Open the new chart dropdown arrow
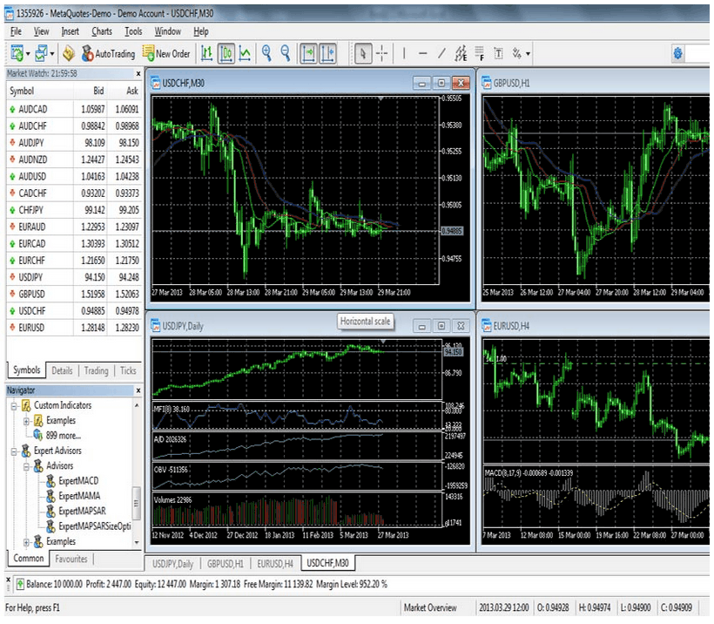714x624 pixels. [28, 54]
